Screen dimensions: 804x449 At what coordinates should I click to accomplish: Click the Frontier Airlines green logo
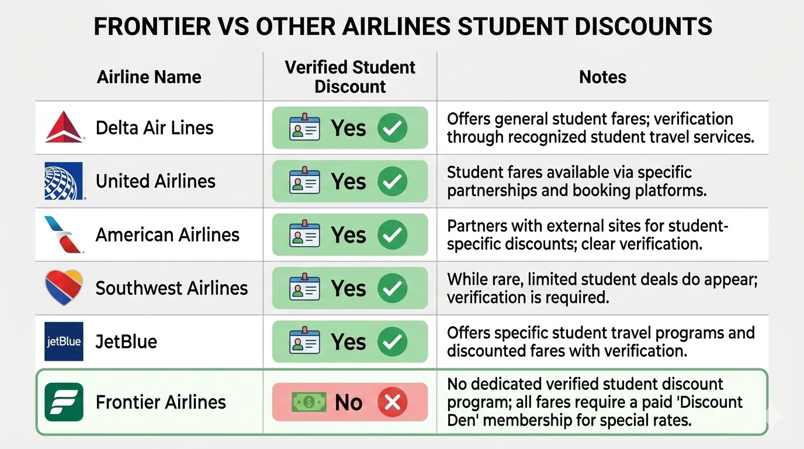point(64,402)
